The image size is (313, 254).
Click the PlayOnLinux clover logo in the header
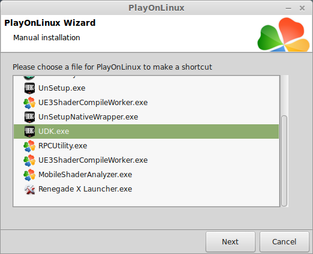click(284, 34)
